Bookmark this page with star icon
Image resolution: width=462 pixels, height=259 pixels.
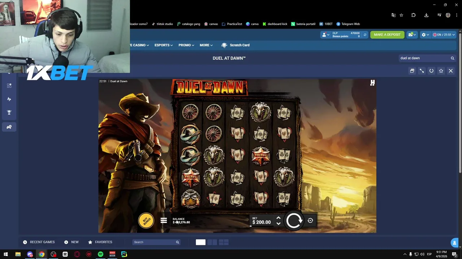401,15
